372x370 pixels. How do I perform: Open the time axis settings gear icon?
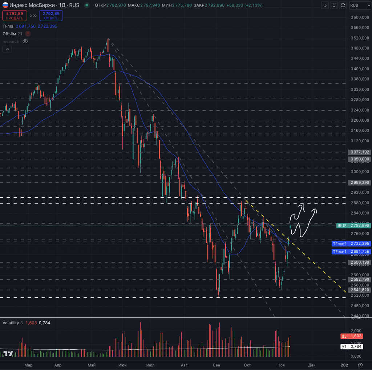(x=360, y=365)
